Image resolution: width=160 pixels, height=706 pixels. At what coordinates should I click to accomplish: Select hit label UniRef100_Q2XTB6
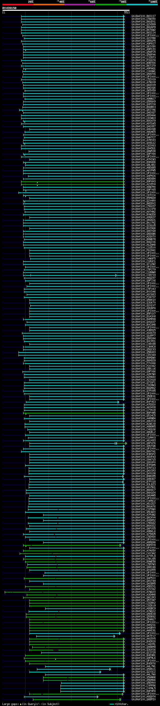pyautogui.click(x=143, y=38)
